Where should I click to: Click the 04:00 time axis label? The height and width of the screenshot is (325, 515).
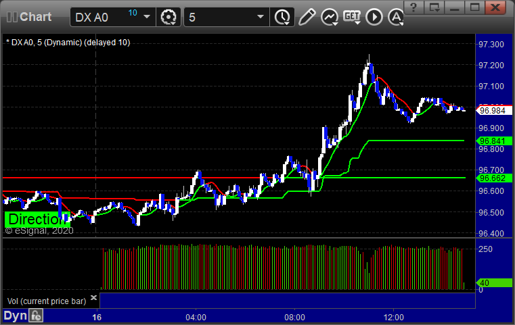tap(196, 318)
